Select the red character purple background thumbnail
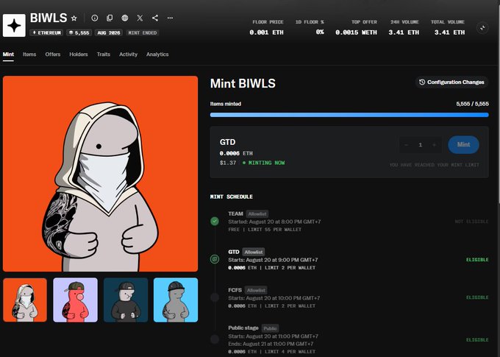Image resolution: width=500 pixels, height=357 pixels. click(75, 300)
